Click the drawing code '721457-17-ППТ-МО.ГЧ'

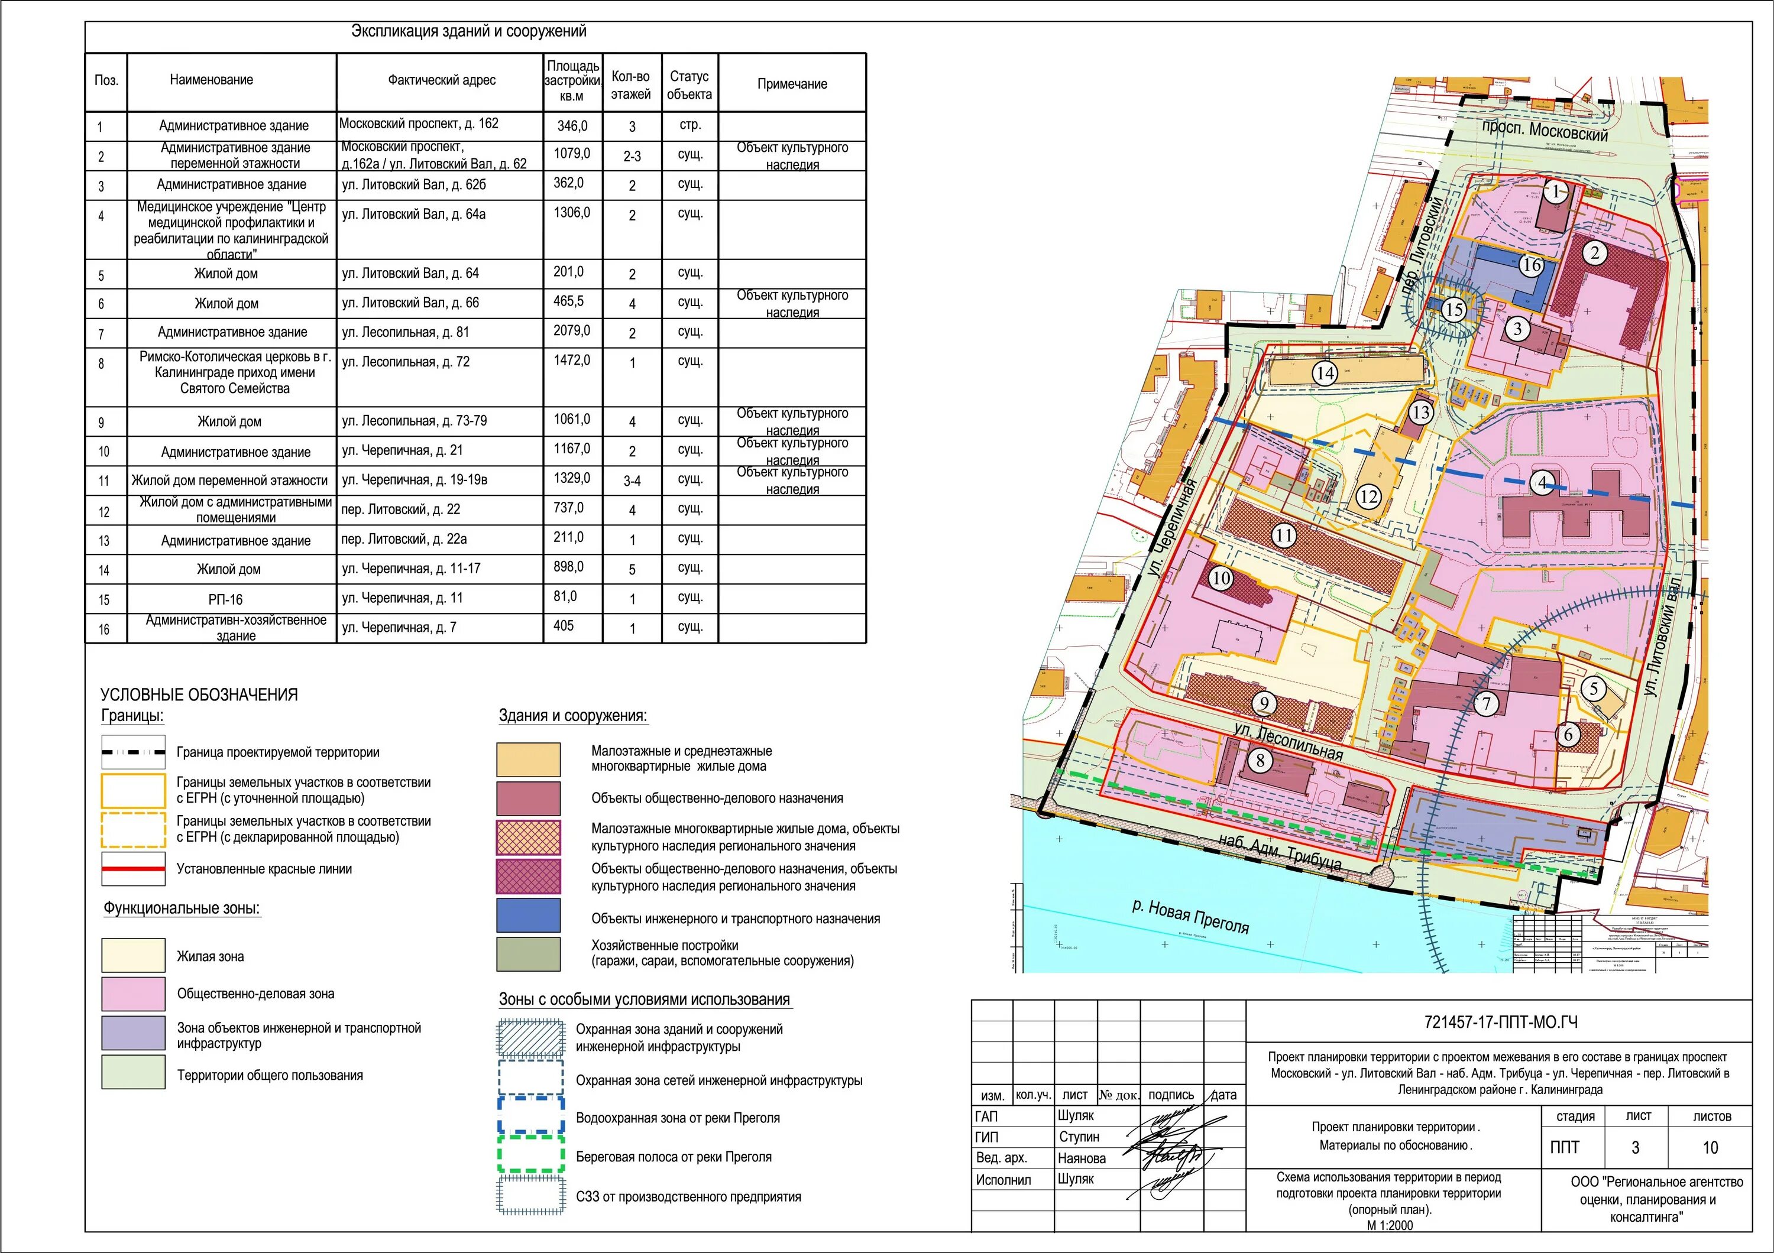[1500, 1022]
